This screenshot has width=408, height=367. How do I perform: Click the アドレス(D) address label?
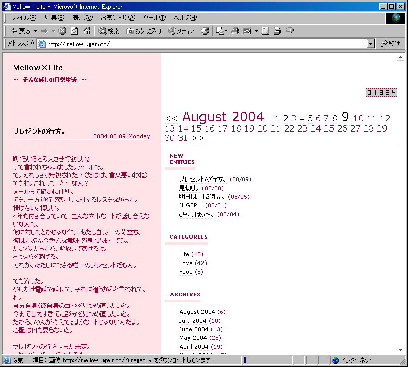(20, 43)
